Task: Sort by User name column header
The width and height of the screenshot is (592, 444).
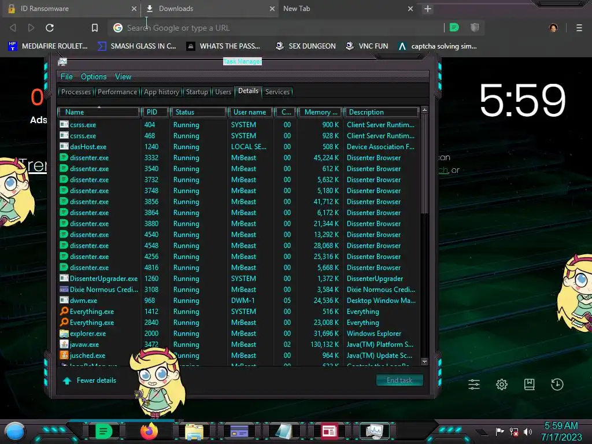Action: click(x=251, y=112)
